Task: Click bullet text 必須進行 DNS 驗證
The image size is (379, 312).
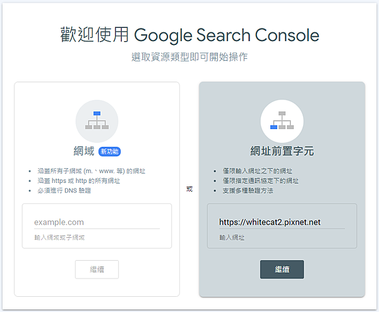Action: [x=64, y=190]
